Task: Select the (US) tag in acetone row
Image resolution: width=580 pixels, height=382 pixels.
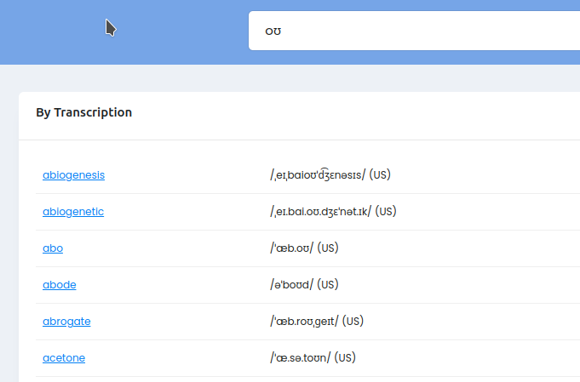Action: (x=345, y=358)
